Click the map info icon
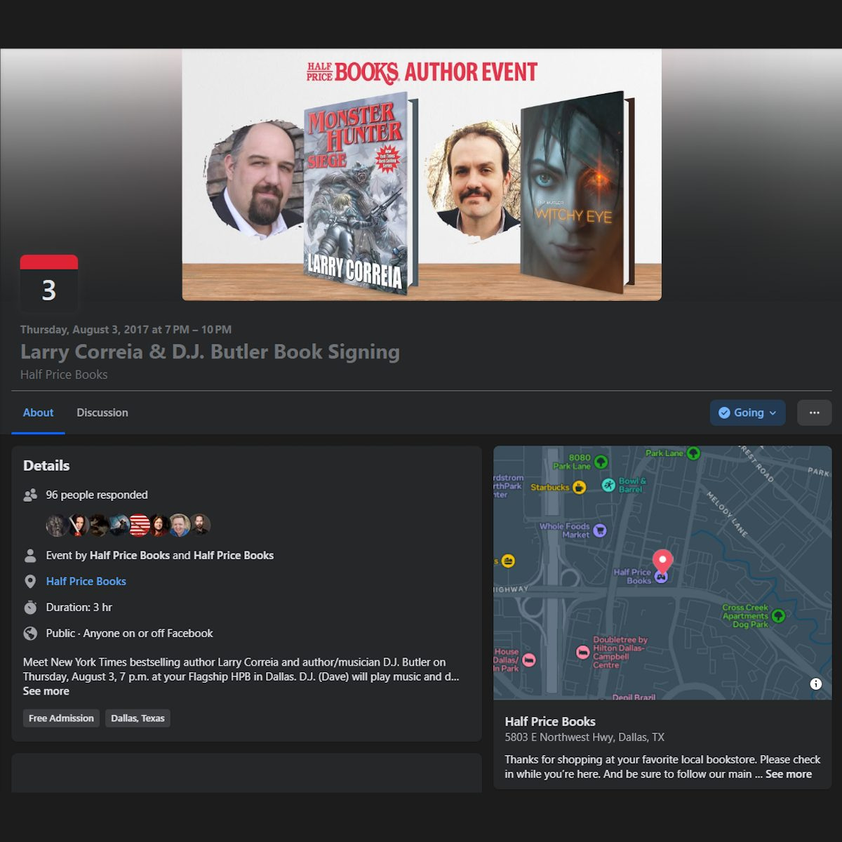This screenshot has width=842, height=842. click(815, 683)
